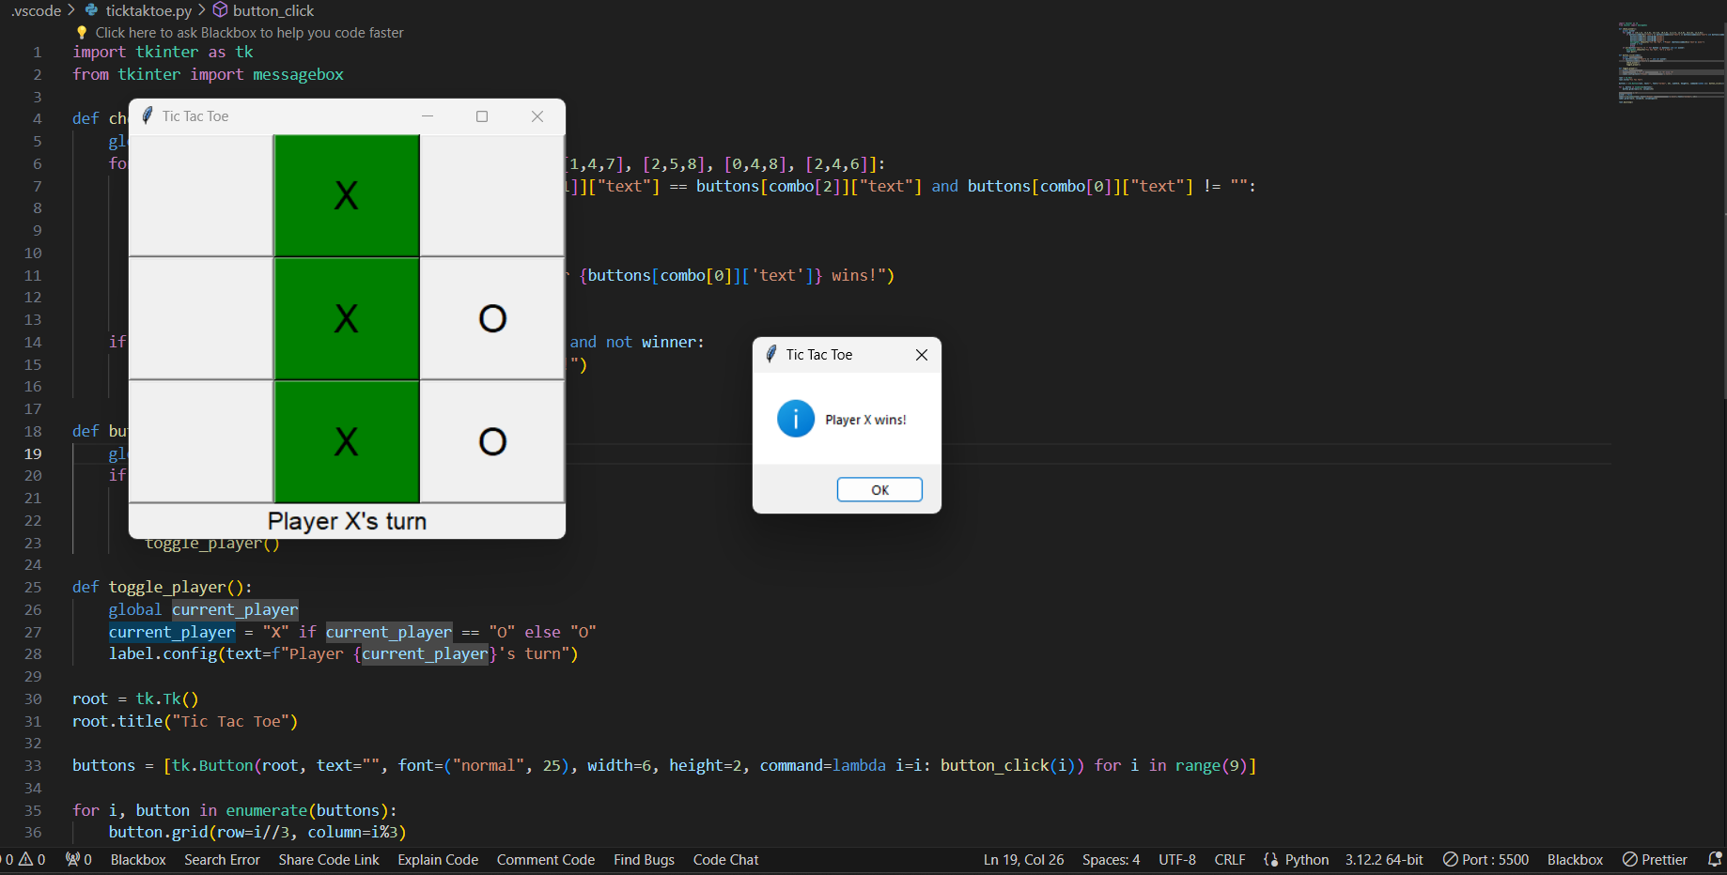Click 'label.config' text on line 28
This screenshot has height=875, width=1727.
click(x=163, y=653)
